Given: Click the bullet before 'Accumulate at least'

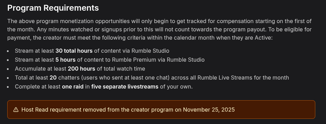Looking at the screenshot, I should [x=8, y=69].
